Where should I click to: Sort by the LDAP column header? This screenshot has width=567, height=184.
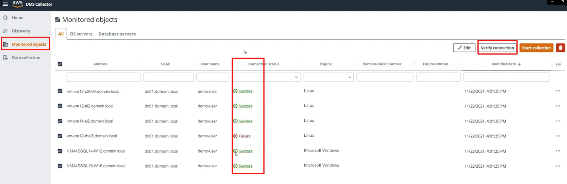165,64
